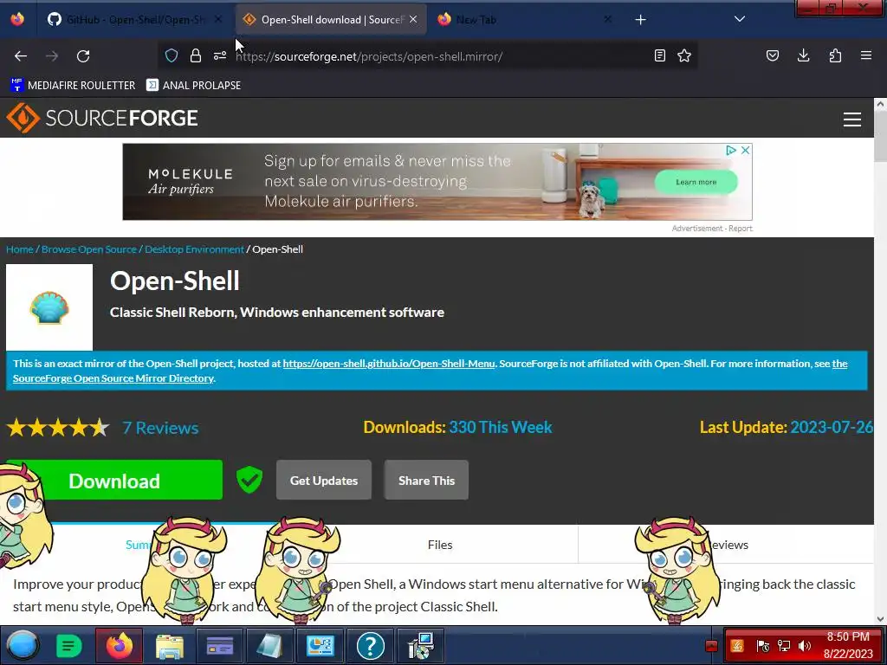The height and width of the screenshot is (665, 887).
Task: Open the Help question mark taskbar icon
Action: point(371,645)
